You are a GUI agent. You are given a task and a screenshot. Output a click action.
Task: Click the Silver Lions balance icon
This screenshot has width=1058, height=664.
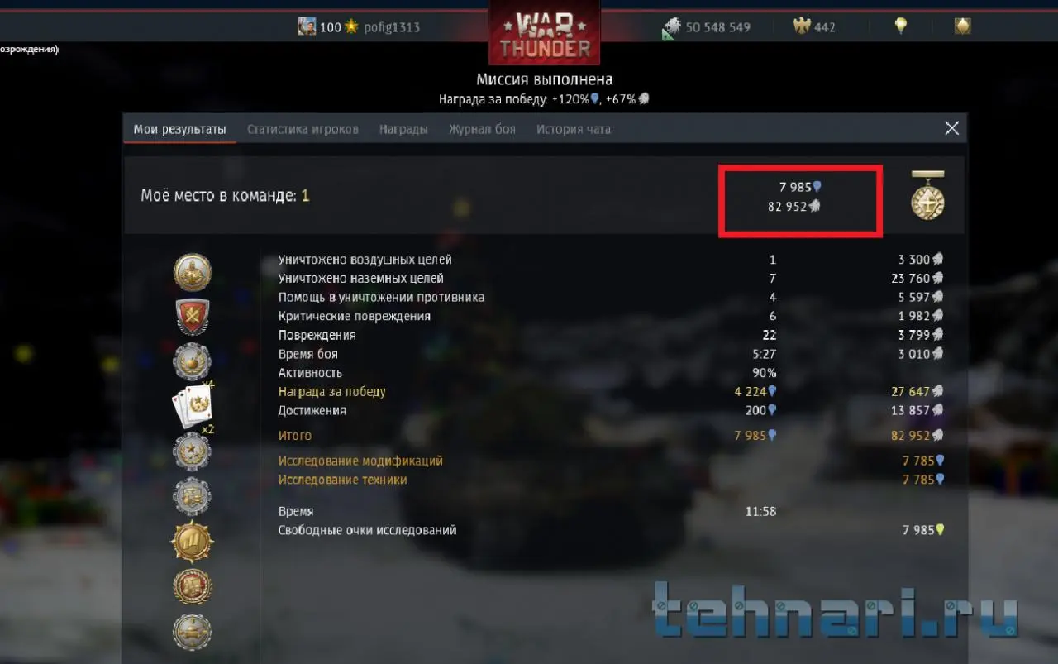pyautogui.click(x=671, y=28)
